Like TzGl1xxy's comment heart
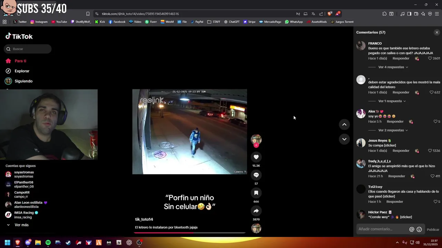Image resolution: width=442 pixels, height=248 pixels. 435,202
